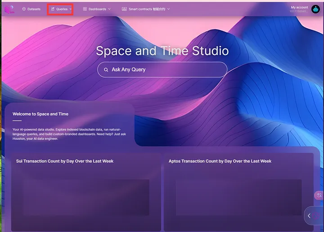Image resolution: width=324 pixels, height=232 pixels.
Task: Expand the side panel left-arrow chevron
Action: (x=309, y=216)
